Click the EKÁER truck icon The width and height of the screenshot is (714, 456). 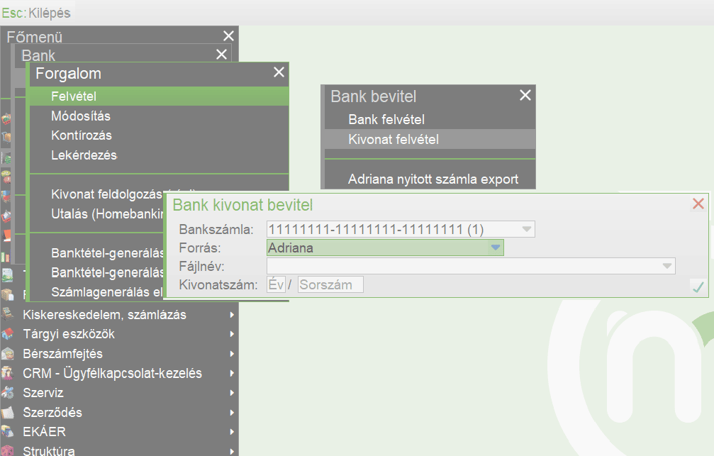7,432
